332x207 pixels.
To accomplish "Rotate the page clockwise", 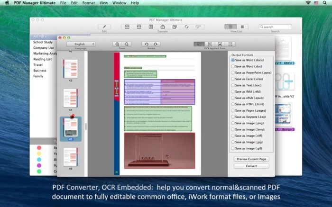I will tap(156, 44).
